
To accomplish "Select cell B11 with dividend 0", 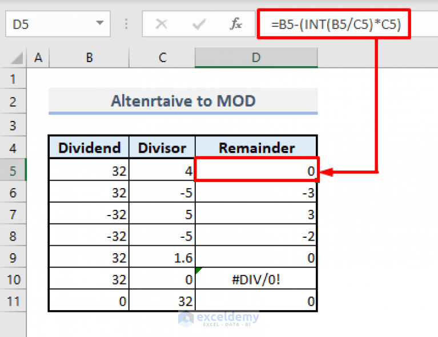I will click(89, 301).
